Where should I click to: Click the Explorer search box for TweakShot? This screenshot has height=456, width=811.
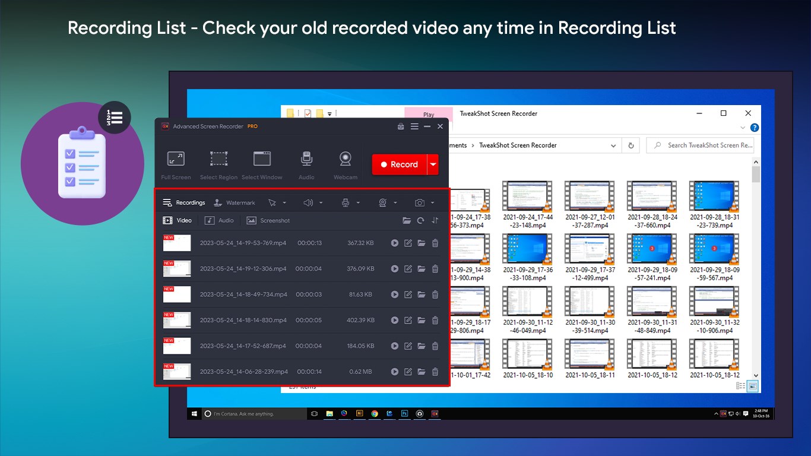[701, 145]
